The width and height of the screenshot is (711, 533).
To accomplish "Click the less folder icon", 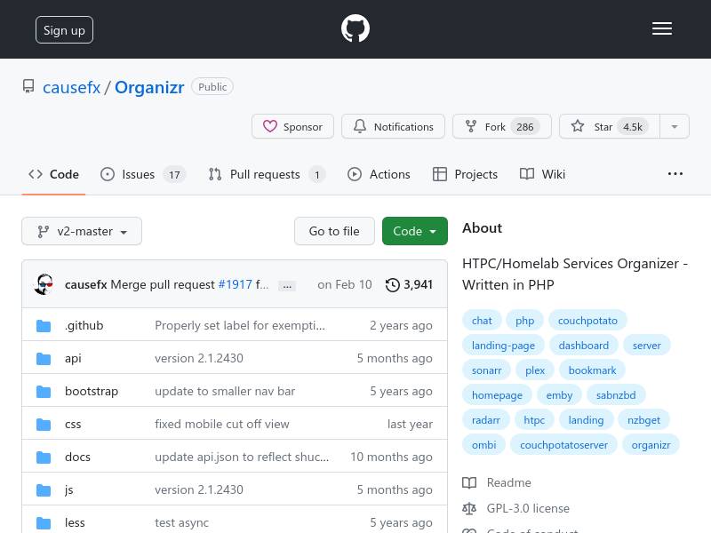I will pos(44,522).
